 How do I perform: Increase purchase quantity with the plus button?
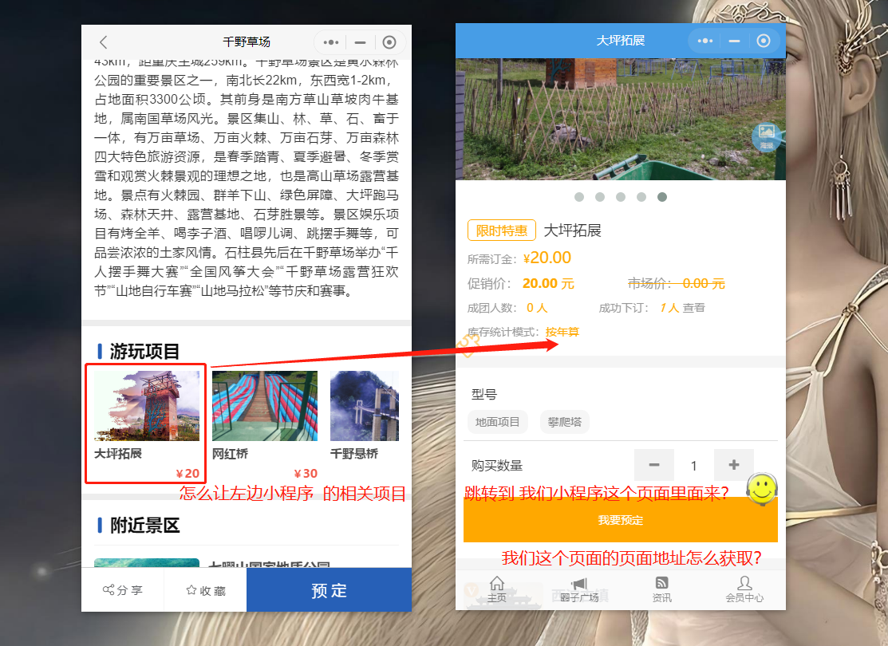tap(734, 465)
